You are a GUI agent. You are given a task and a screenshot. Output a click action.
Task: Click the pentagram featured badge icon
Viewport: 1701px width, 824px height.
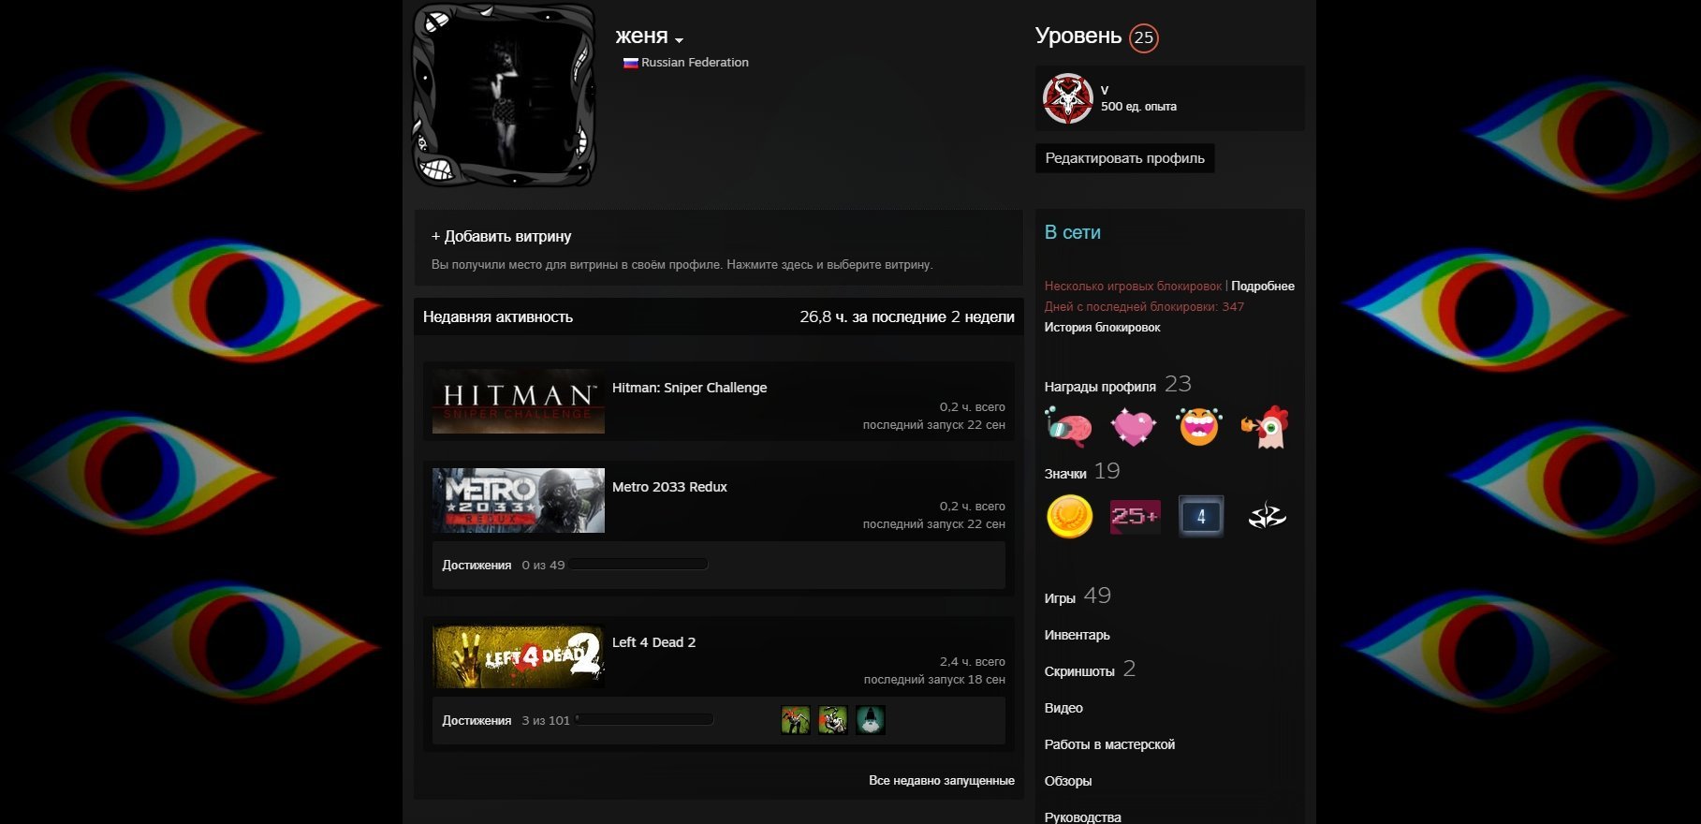pyautogui.click(x=1067, y=98)
